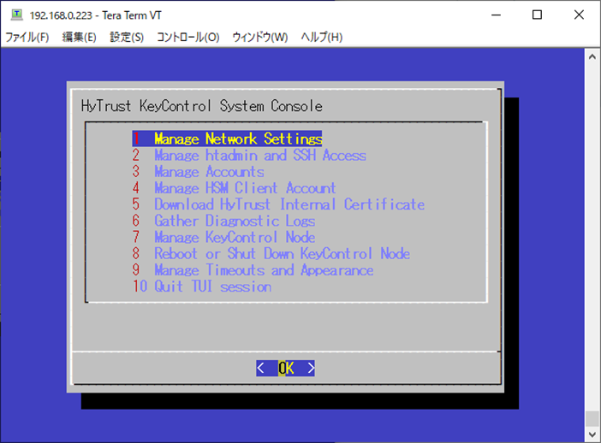
Task: Open the 設定(S) menu
Action: (127, 37)
